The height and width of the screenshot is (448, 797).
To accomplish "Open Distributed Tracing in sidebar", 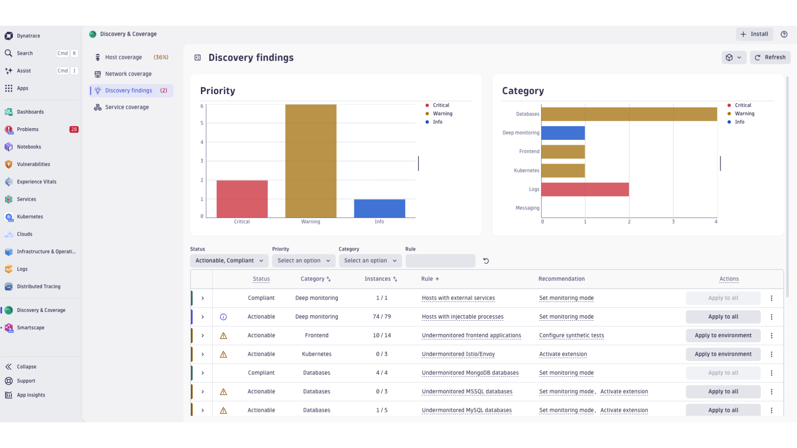I will 38,287.
